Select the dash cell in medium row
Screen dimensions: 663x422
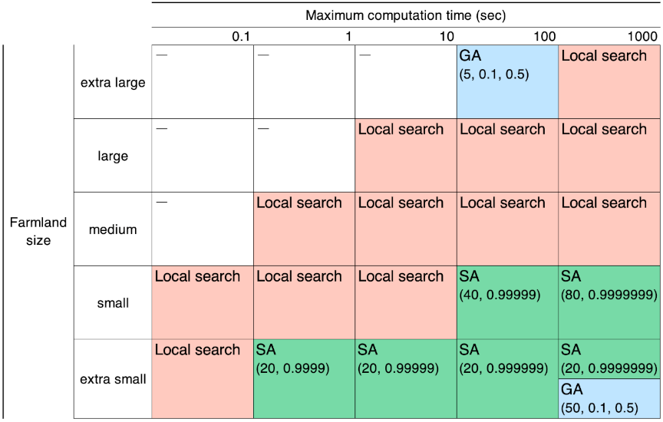pos(202,229)
